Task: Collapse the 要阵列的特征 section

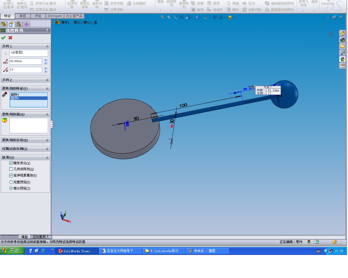Action: point(47,89)
